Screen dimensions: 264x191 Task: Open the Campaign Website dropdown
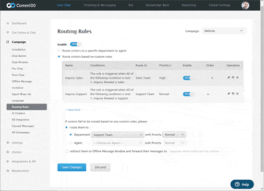tap(224, 31)
